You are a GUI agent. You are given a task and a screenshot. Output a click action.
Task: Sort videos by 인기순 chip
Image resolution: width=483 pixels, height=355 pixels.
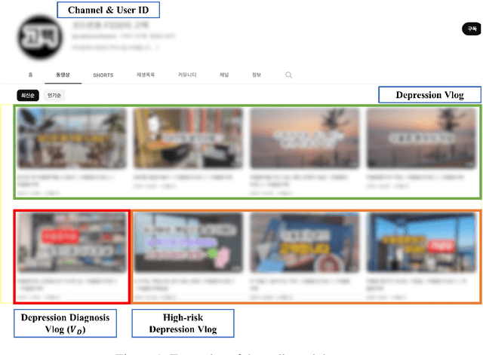[55, 96]
